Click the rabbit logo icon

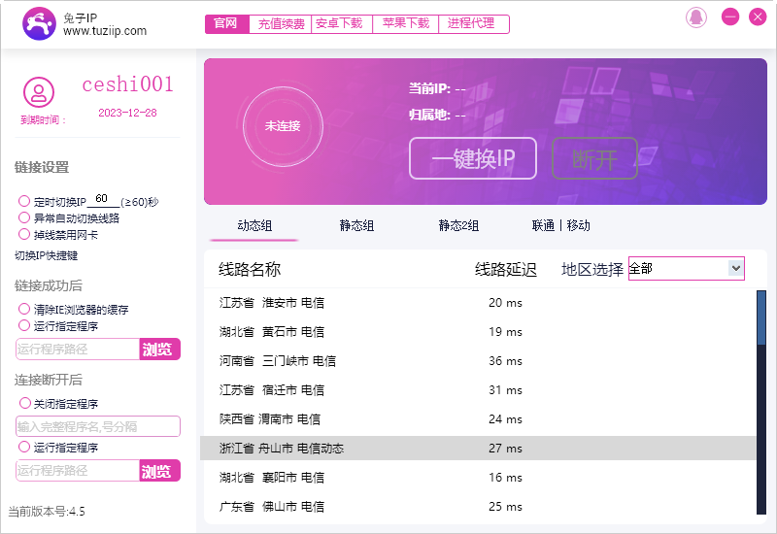point(39,23)
